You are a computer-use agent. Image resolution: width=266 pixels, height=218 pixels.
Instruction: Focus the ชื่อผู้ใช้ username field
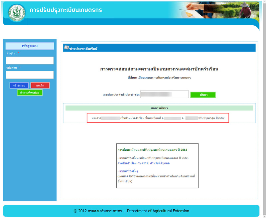[30, 61]
